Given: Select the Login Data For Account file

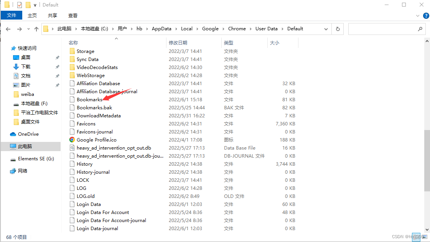Looking at the screenshot, I should pyautogui.click(x=103, y=212).
